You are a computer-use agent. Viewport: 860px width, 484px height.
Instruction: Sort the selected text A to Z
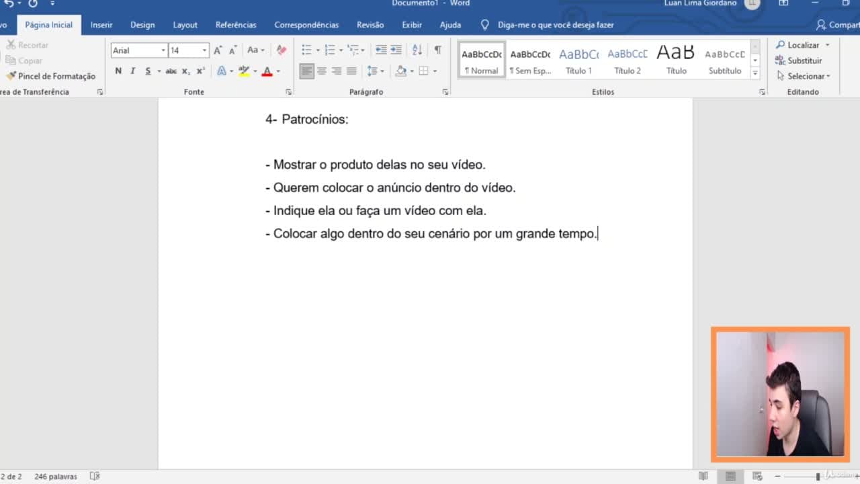pyautogui.click(x=417, y=50)
